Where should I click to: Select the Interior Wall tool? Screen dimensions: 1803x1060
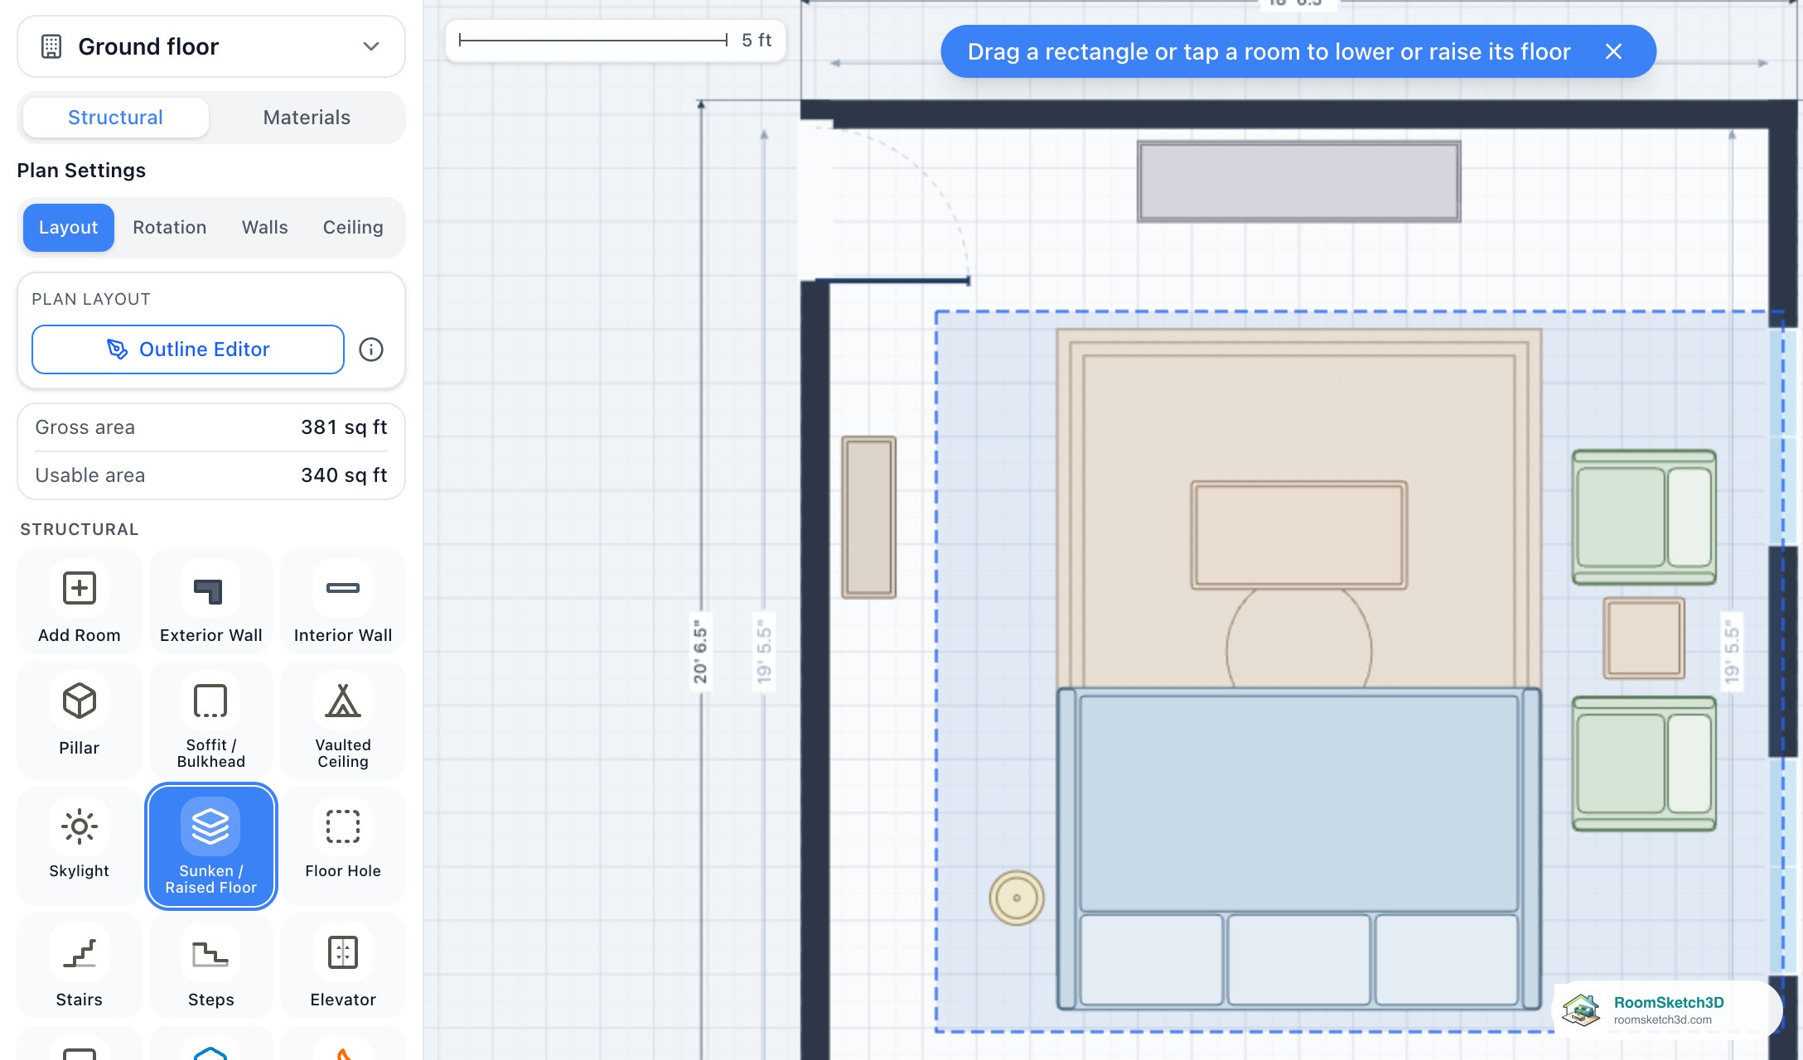click(x=343, y=603)
